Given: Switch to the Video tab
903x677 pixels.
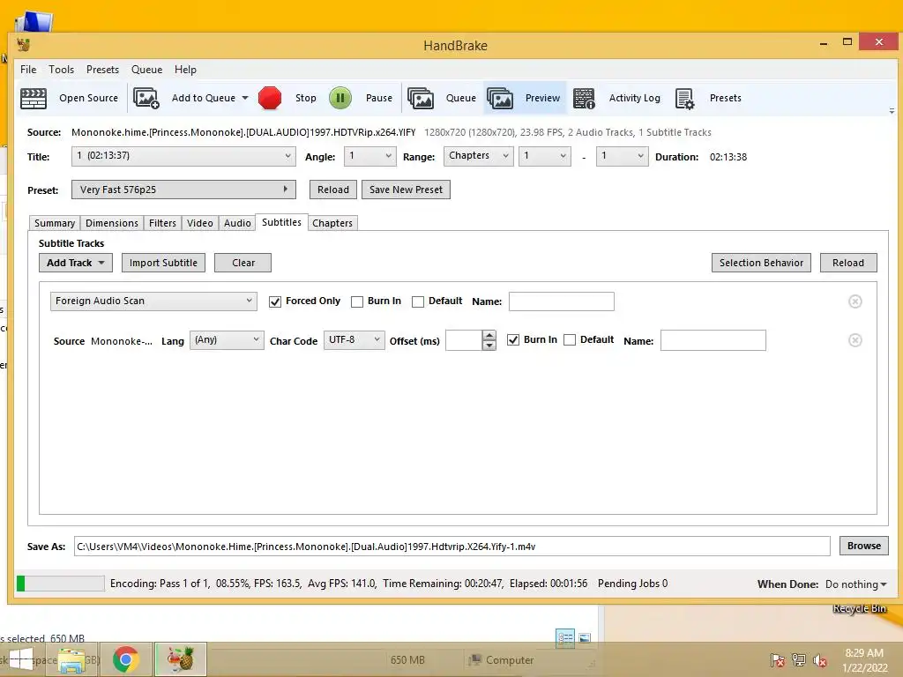Looking at the screenshot, I should point(200,223).
